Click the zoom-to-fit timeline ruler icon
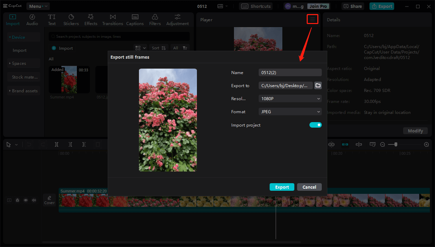Screen dimensions: 435x247 tap(373, 144)
